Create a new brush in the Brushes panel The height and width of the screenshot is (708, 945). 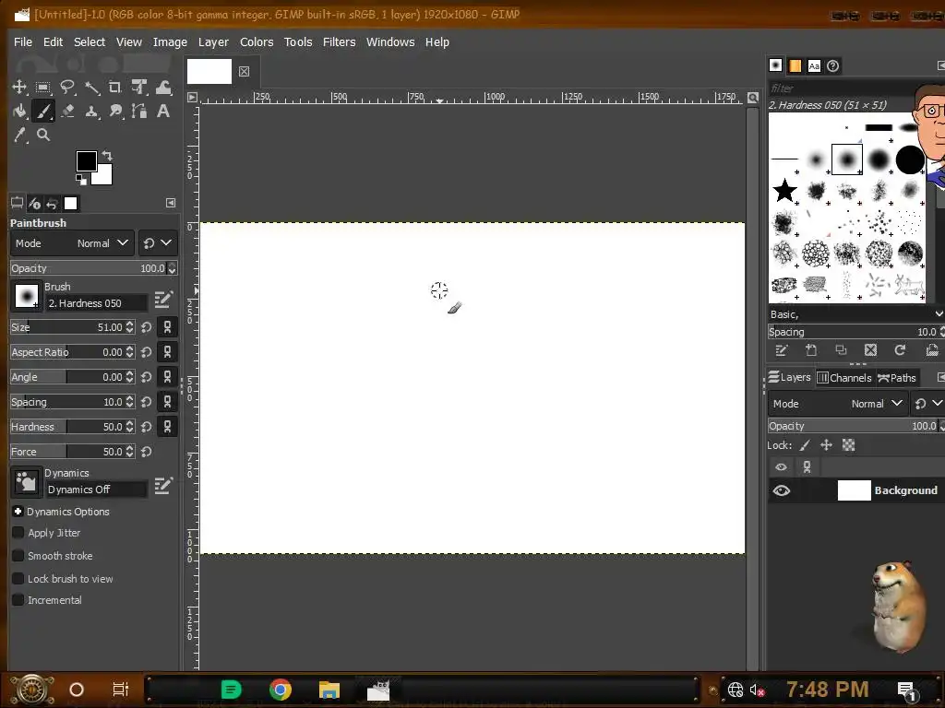tap(811, 349)
